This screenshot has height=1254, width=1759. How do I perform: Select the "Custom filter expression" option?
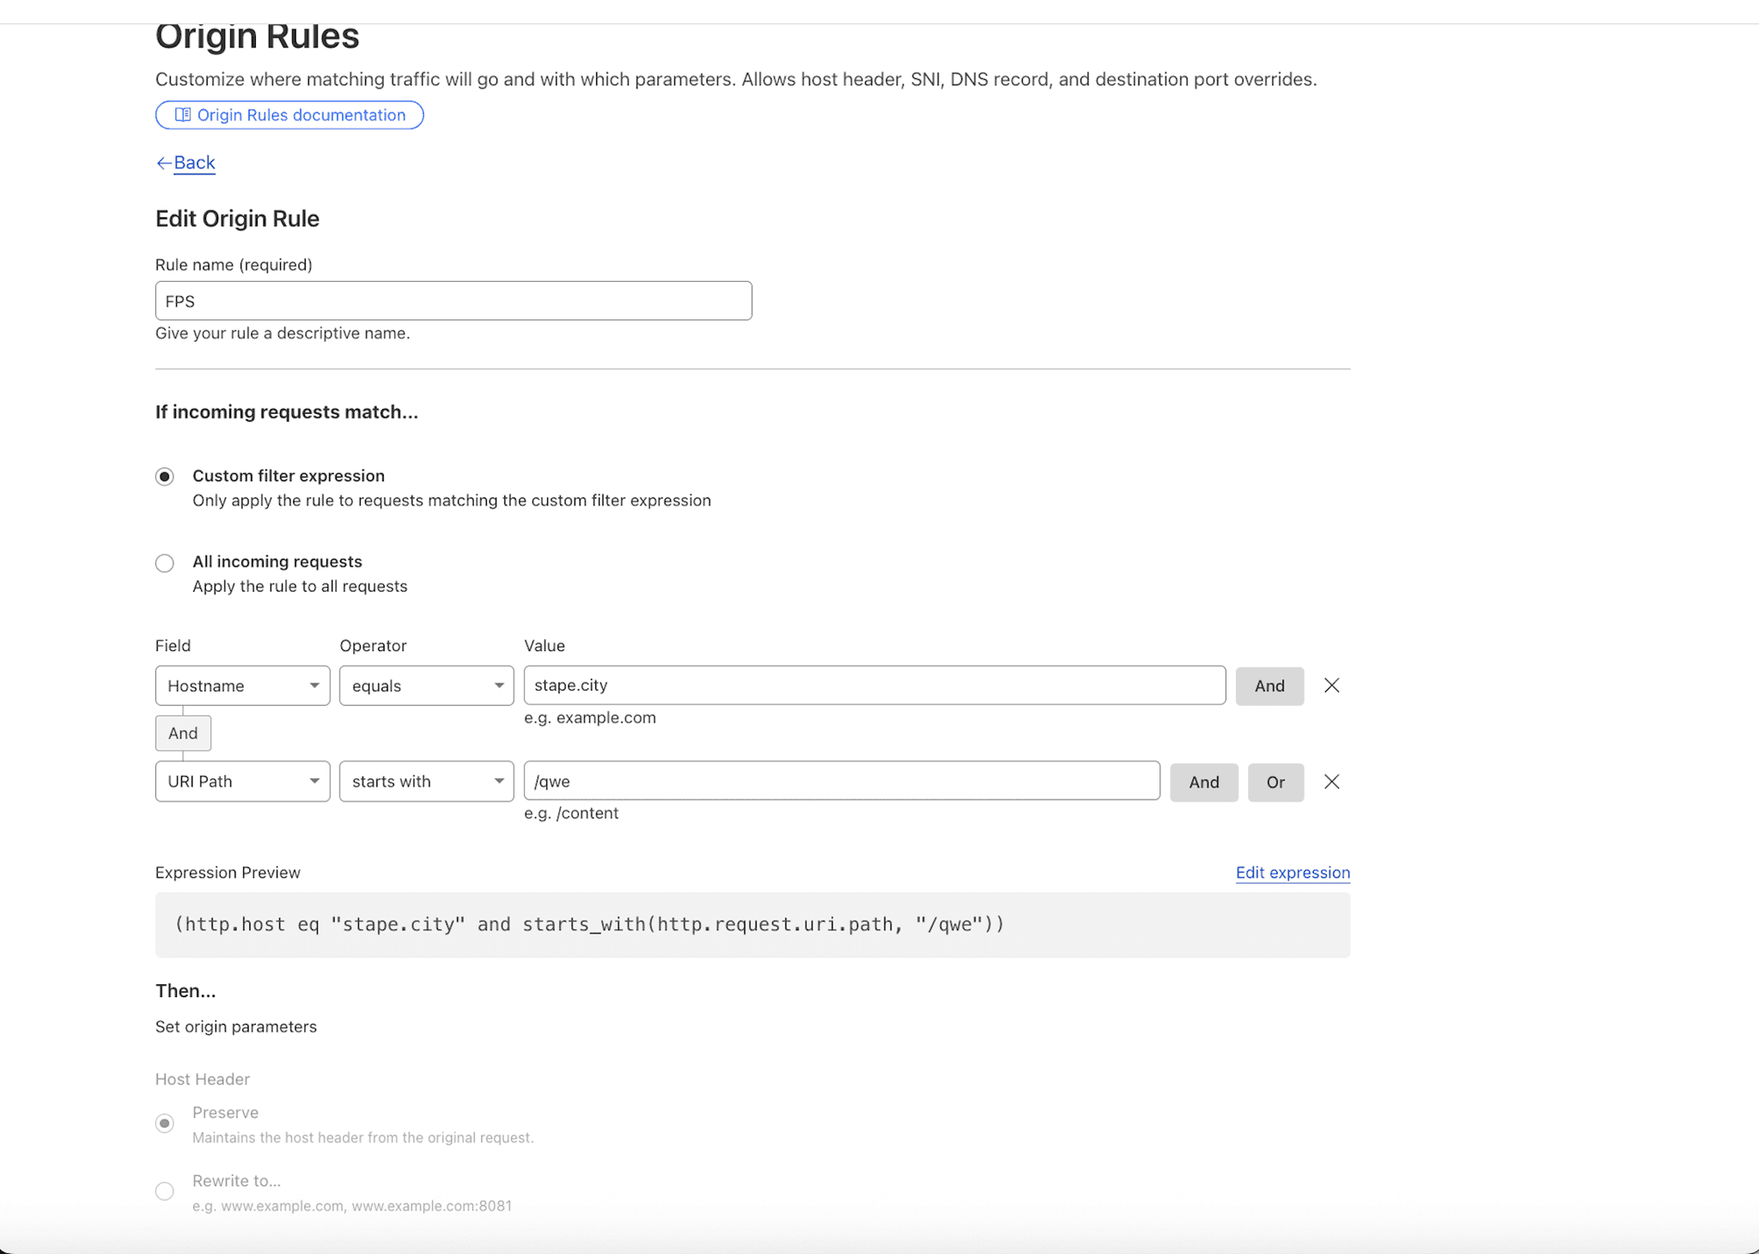(165, 476)
